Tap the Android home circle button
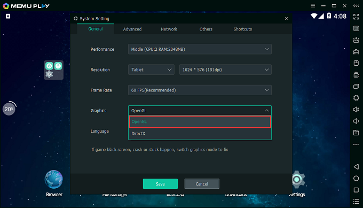The width and height of the screenshot is (363, 208). click(x=356, y=178)
